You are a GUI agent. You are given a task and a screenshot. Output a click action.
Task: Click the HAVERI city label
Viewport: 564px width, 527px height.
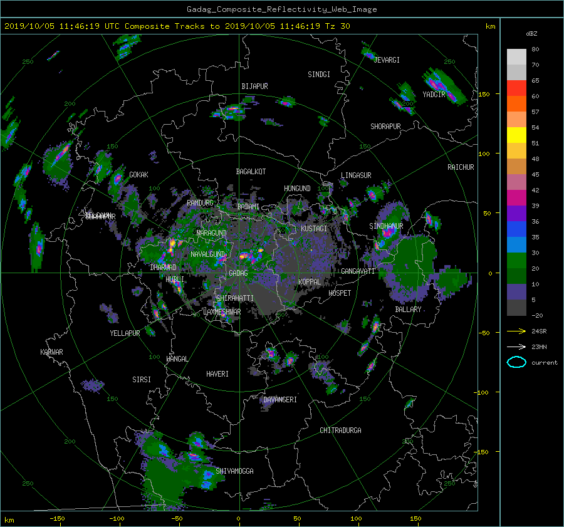click(x=217, y=374)
